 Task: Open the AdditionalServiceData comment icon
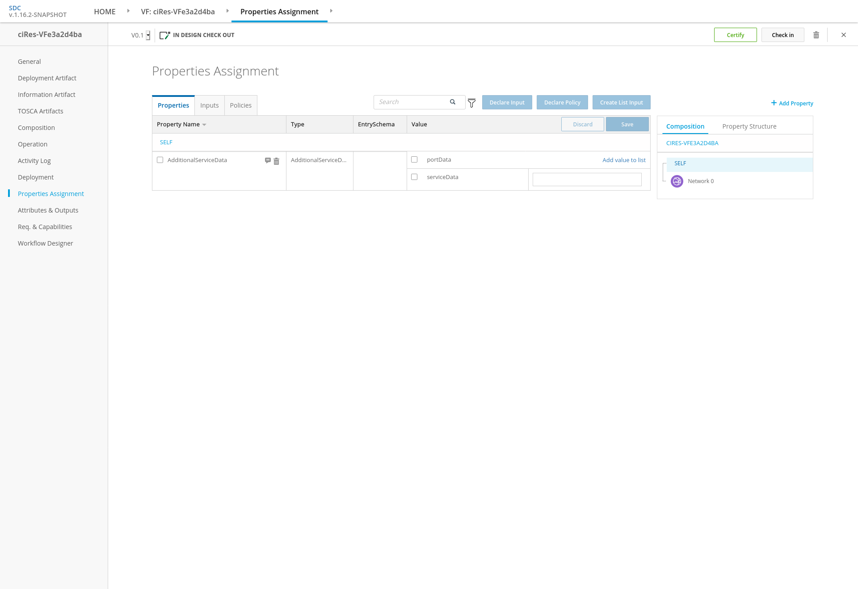pos(268,160)
